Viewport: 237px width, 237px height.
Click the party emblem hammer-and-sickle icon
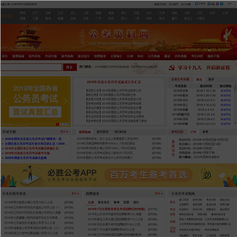(x=172, y=68)
